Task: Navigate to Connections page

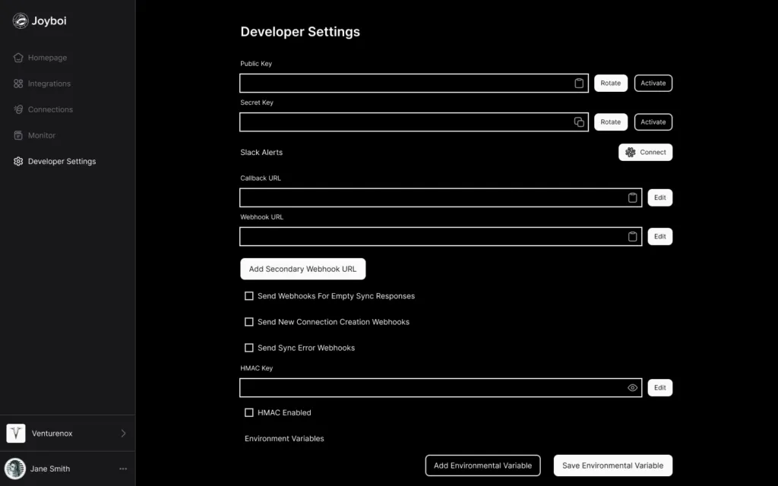Action: pyautogui.click(x=50, y=109)
